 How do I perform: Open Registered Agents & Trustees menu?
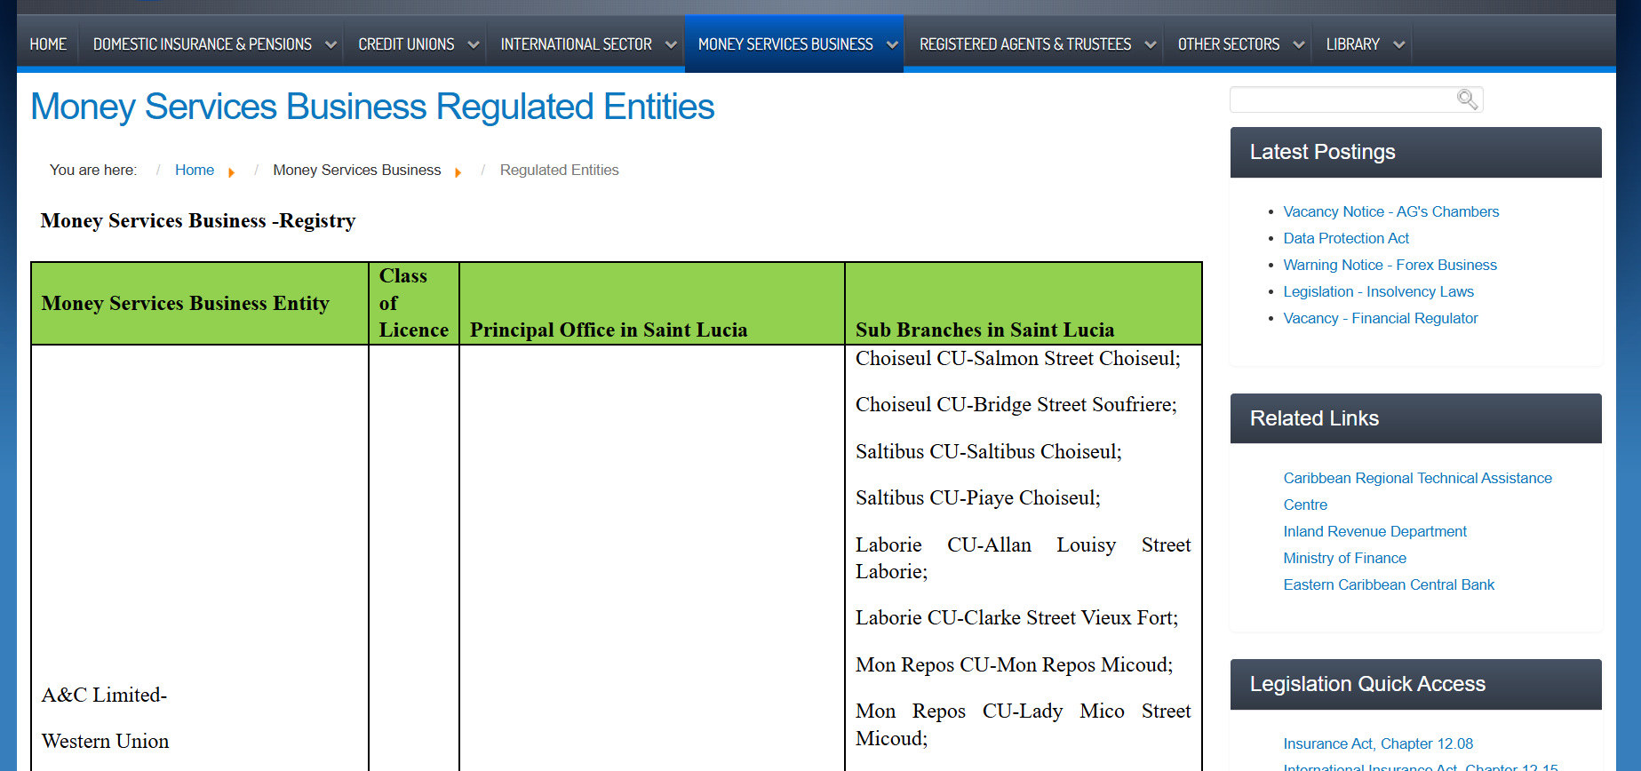click(x=1025, y=44)
